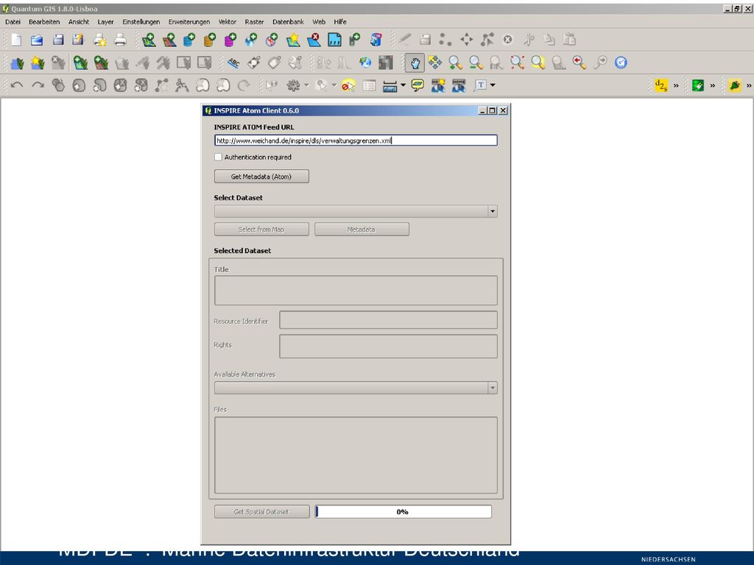The height and width of the screenshot is (565, 754).
Task: Expand the overflow chevron at the toolbar's far right
Action: point(749,85)
